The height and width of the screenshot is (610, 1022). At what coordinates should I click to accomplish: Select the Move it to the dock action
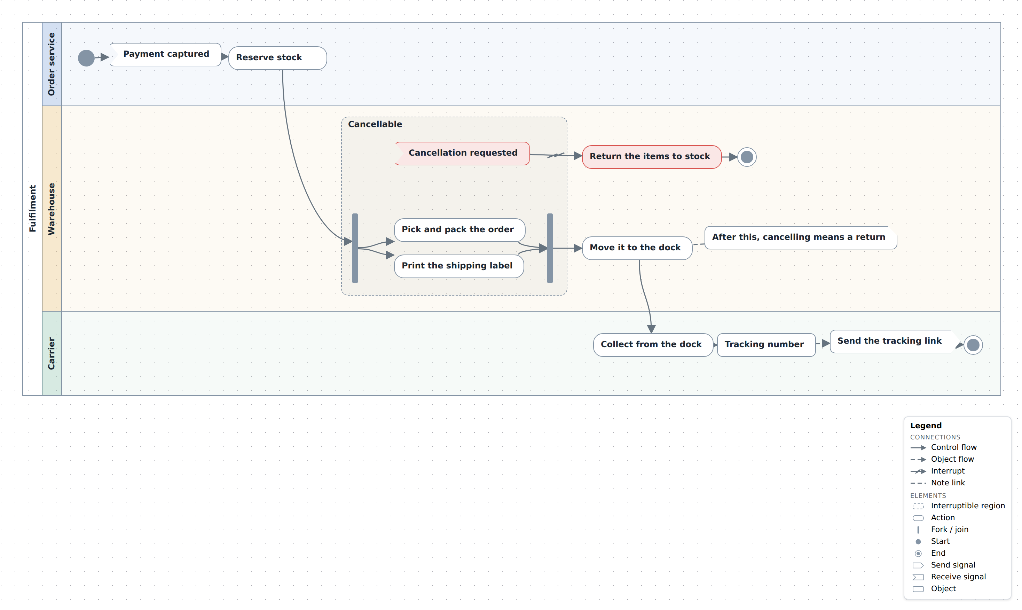[x=637, y=248]
